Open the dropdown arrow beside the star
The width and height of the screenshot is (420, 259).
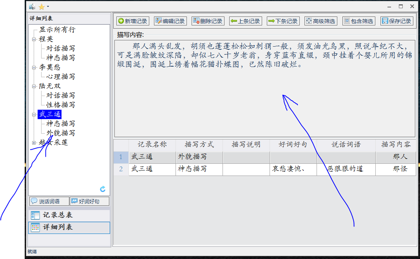click(48, 6)
